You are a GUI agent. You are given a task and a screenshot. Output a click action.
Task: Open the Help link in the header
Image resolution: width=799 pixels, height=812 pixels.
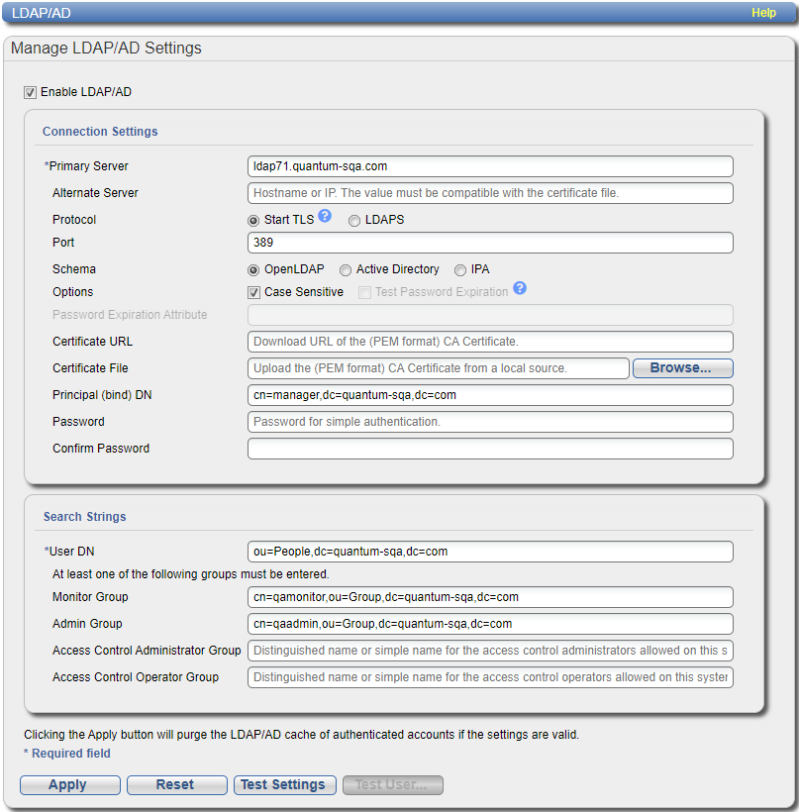point(763,13)
